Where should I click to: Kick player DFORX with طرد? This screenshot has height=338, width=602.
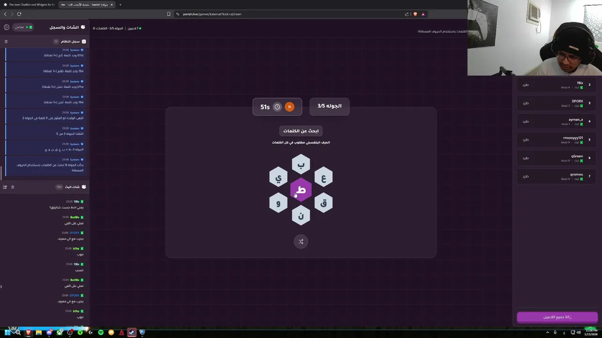pyautogui.click(x=526, y=103)
